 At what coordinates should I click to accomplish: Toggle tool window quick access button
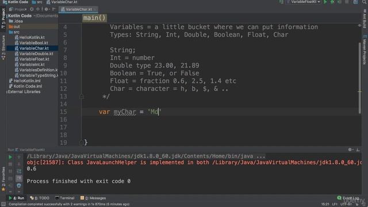tap(3, 205)
